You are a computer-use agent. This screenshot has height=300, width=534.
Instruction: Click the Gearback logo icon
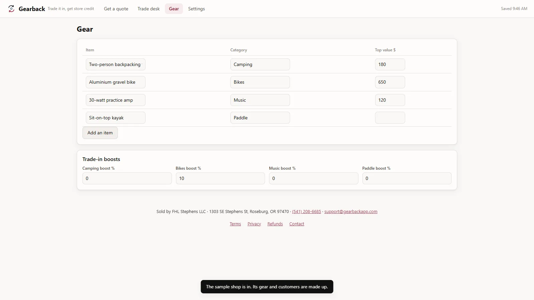click(11, 9)
